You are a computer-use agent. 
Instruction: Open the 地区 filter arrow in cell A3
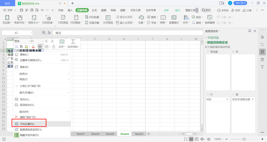coord(17,51)
